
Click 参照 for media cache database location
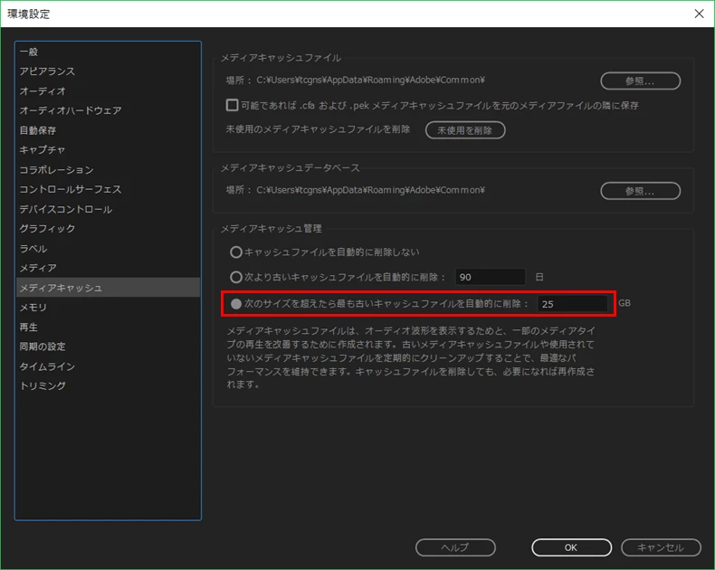tap(640, 191)
